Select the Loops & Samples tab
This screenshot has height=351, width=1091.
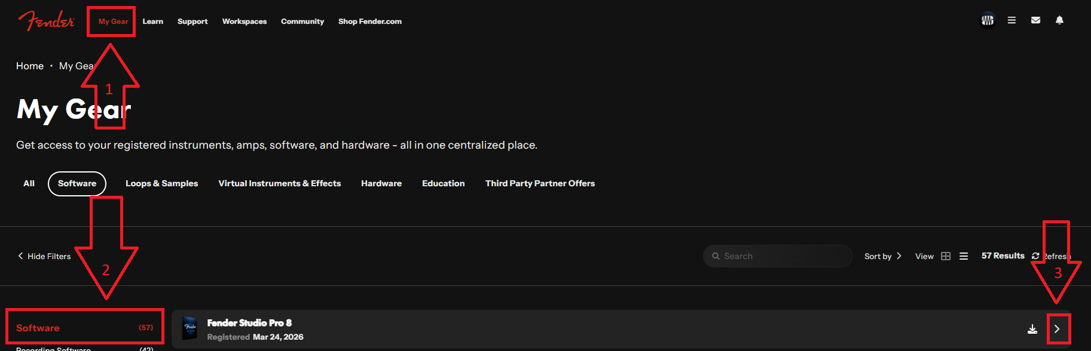point(162,184)
